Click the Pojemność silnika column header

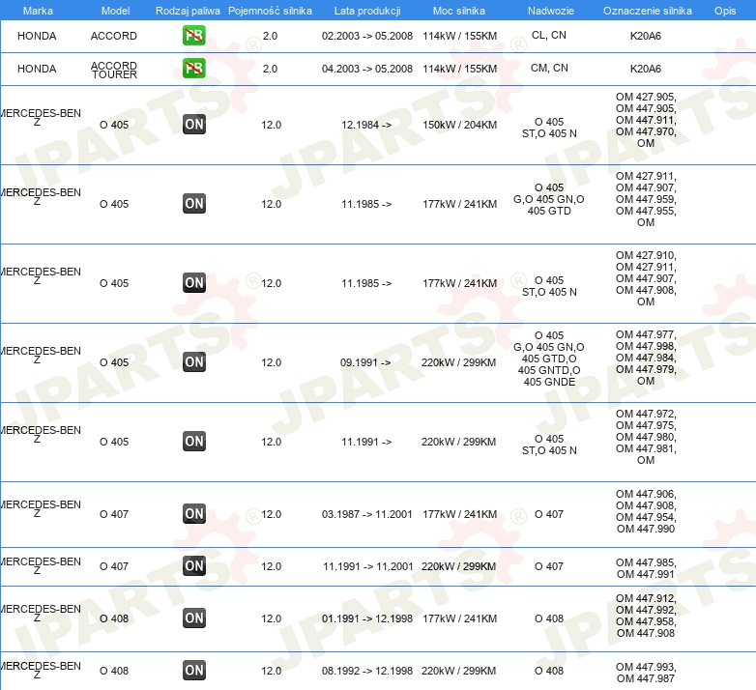(270, 11)
